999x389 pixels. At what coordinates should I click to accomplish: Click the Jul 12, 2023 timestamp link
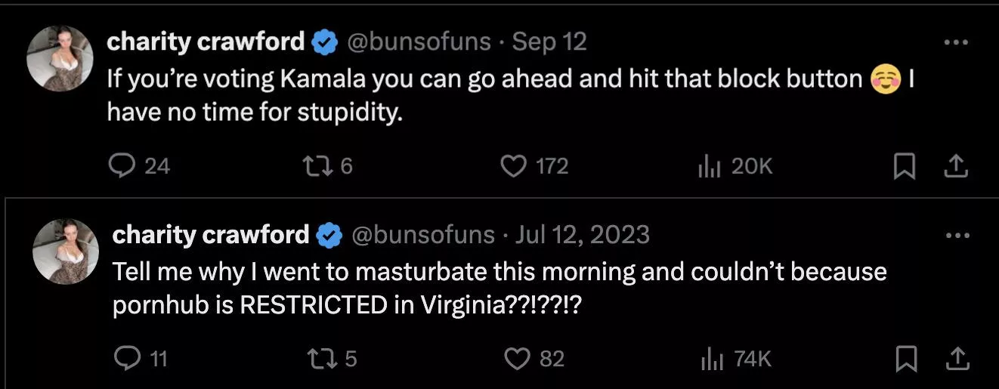click(582, 235)
